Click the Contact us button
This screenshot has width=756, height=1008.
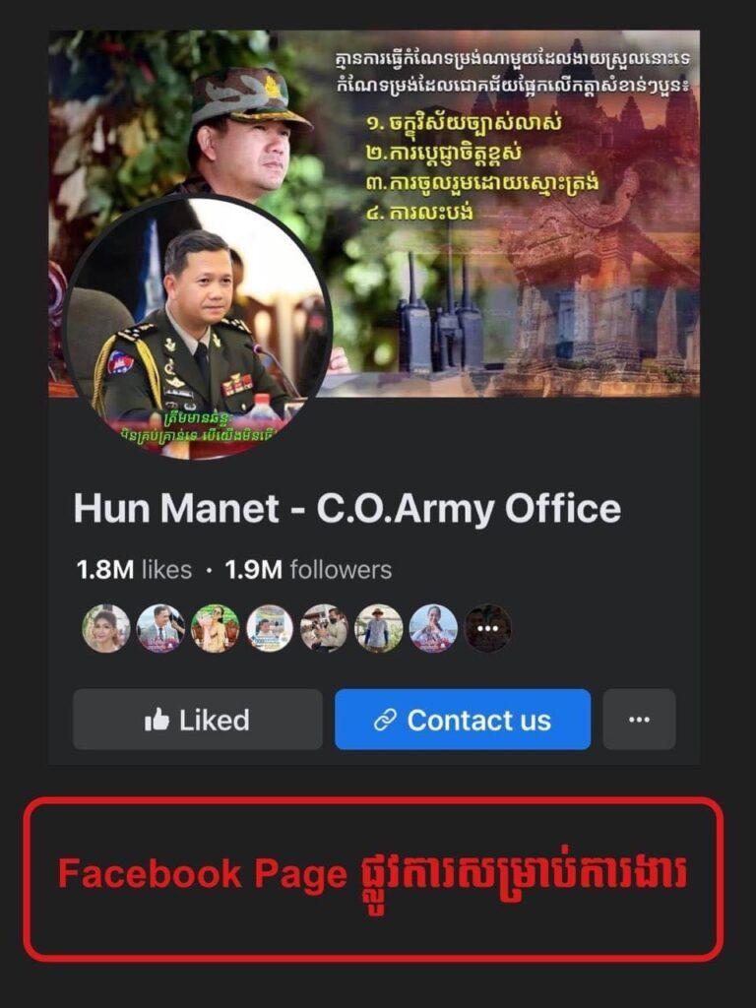463,720
